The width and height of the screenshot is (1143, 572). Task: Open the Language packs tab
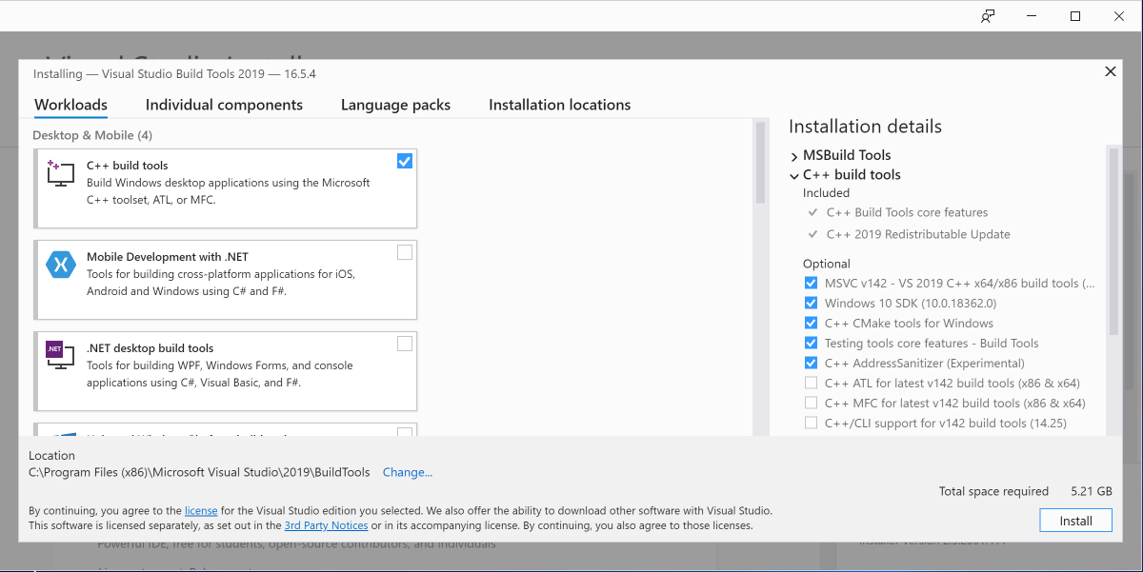point(395,105)
